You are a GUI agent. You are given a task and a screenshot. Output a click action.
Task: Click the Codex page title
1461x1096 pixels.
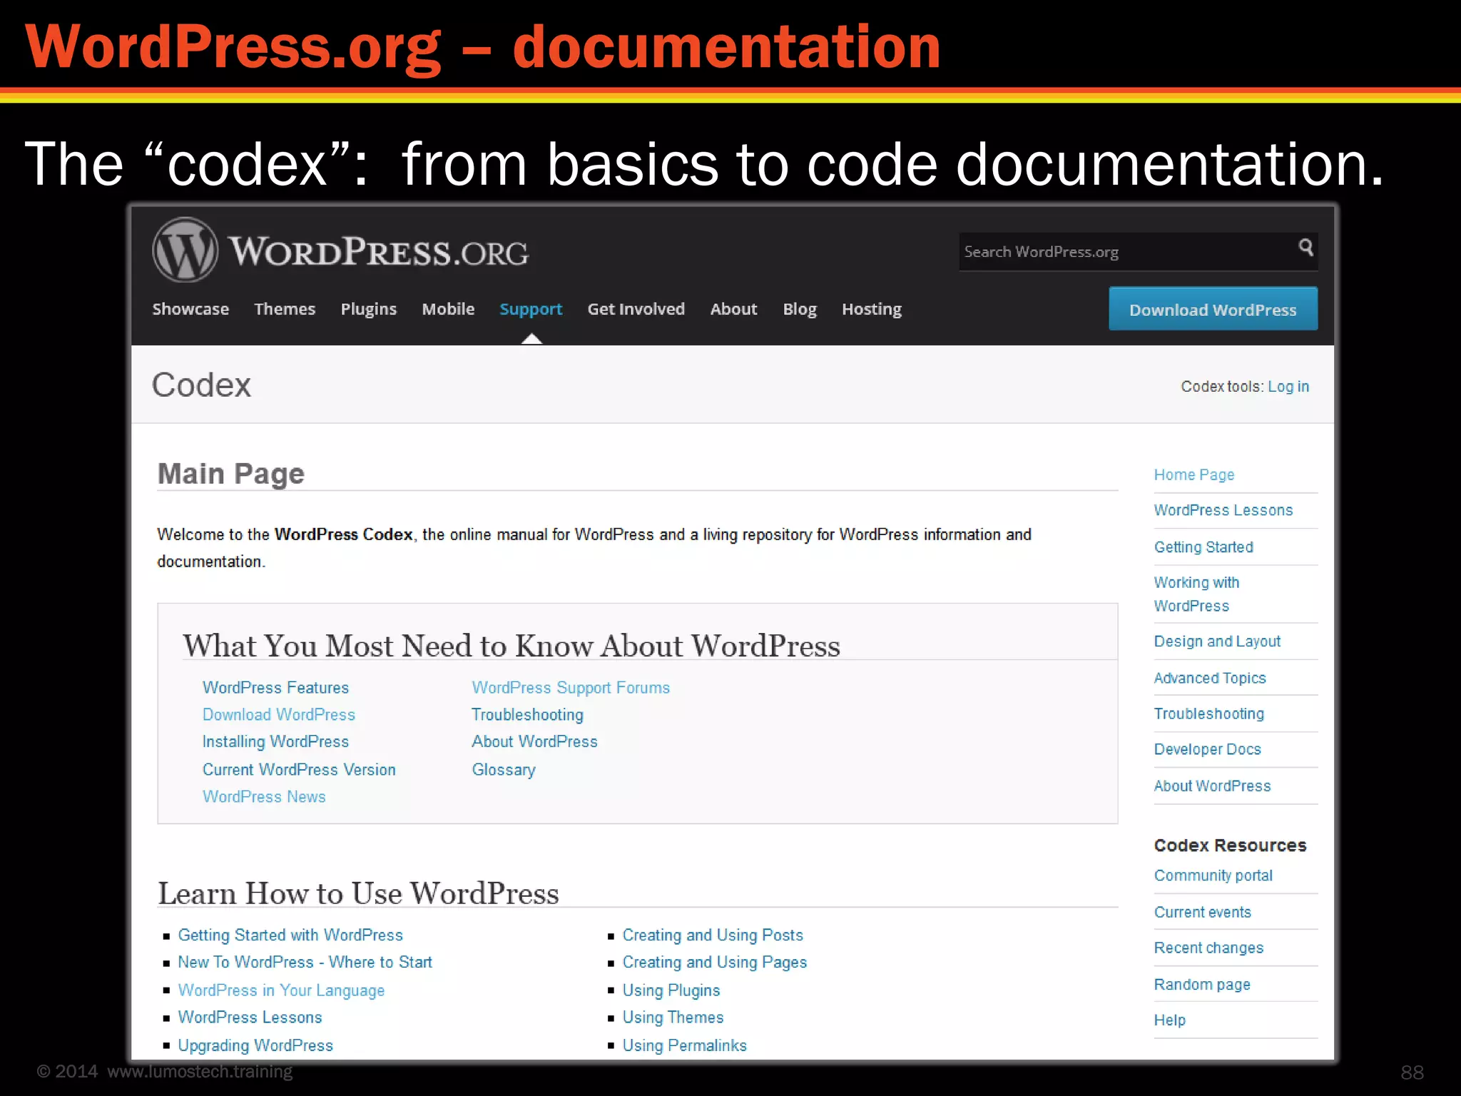pos(201,385)
